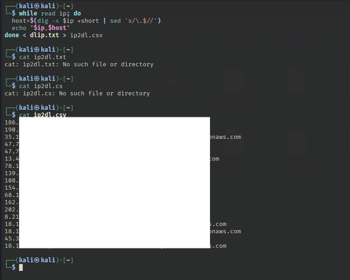Click the output row starting "45.3"
The image size is (350, 280).
coord(12,239)
